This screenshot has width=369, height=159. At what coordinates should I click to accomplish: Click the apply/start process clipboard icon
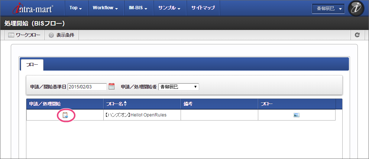point(65,115)
